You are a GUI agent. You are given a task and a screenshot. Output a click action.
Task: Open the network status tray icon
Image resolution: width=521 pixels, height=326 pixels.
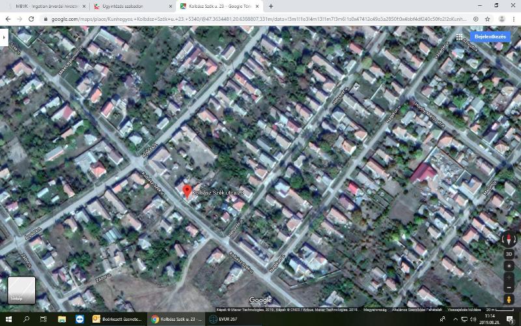[464, 319]
